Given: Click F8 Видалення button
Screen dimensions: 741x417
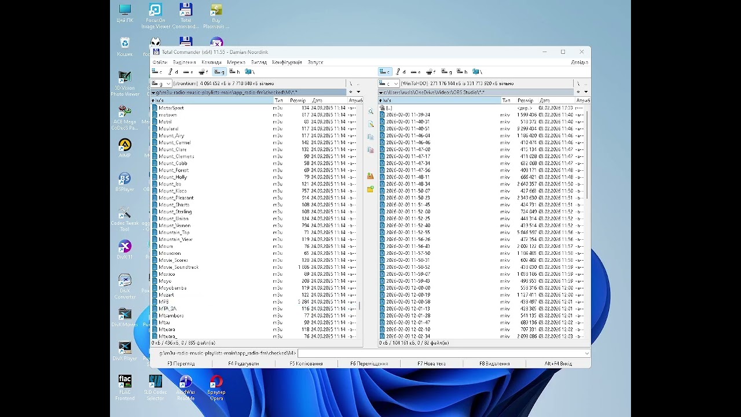Looking at the screenshot, I should point(494,364).
